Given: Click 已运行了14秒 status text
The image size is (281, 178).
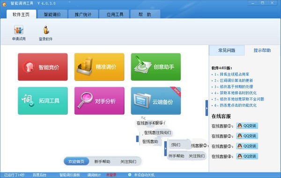Looking at the screenshot, I should [15, 175].
